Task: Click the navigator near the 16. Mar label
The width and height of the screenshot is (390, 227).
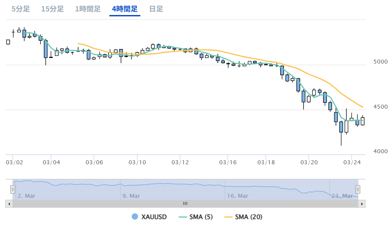Action: (237, 196)
